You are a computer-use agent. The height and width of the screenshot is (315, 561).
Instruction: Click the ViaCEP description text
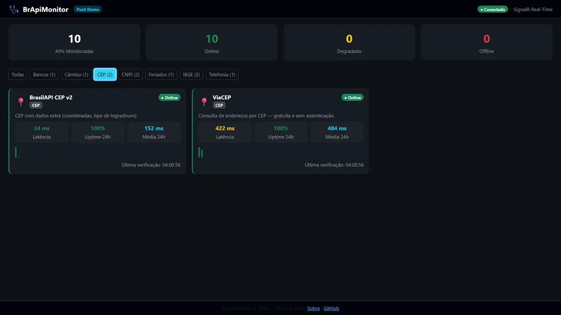266,116
